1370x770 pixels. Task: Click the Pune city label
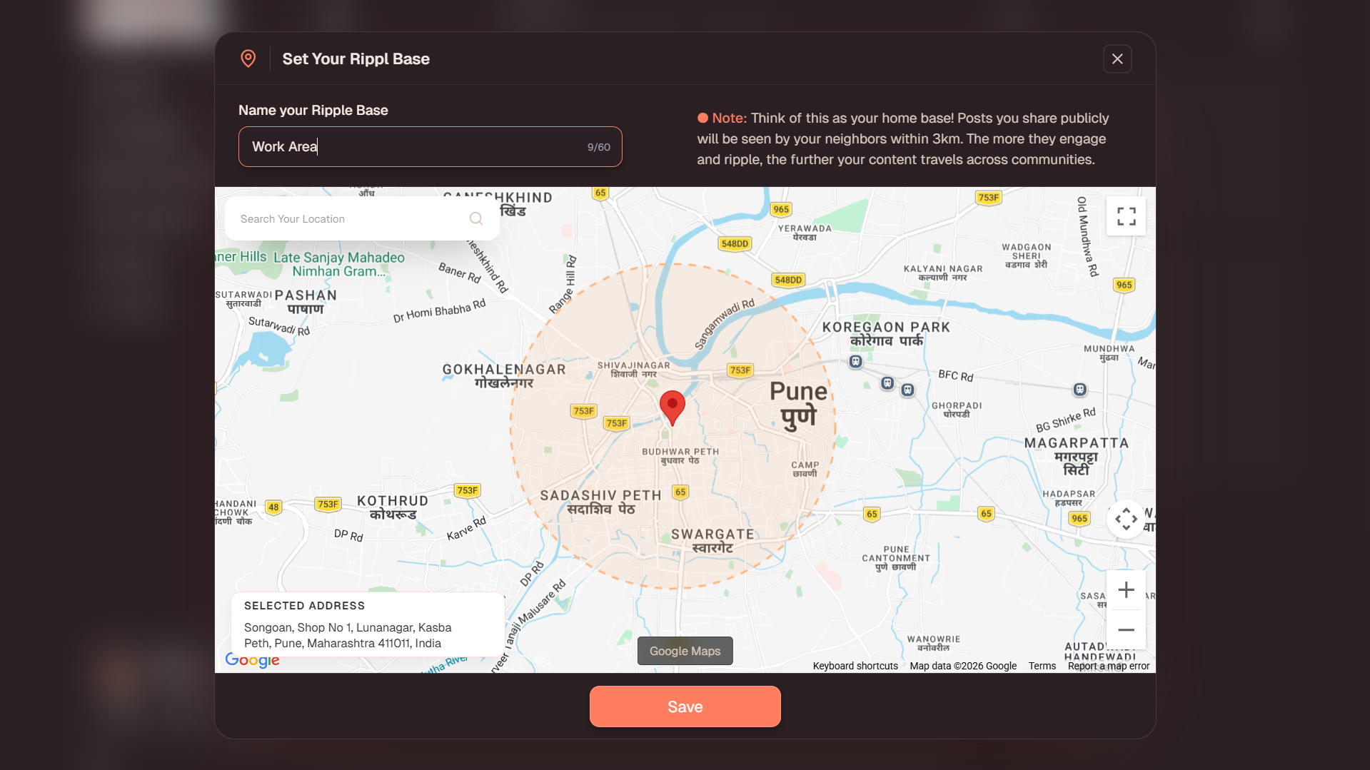[798, 404]
